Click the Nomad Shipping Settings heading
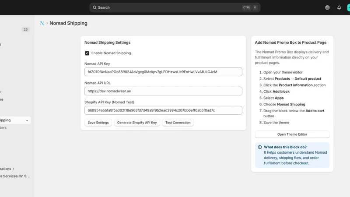The width and height of the screenshot is (350, 197). pyautogui.click(x=107, y=42)
